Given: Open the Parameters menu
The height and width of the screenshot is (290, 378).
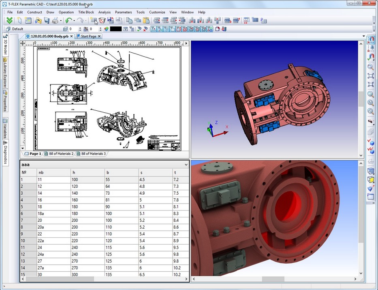Looking at the screenshot, I should (x=123, y=12).
